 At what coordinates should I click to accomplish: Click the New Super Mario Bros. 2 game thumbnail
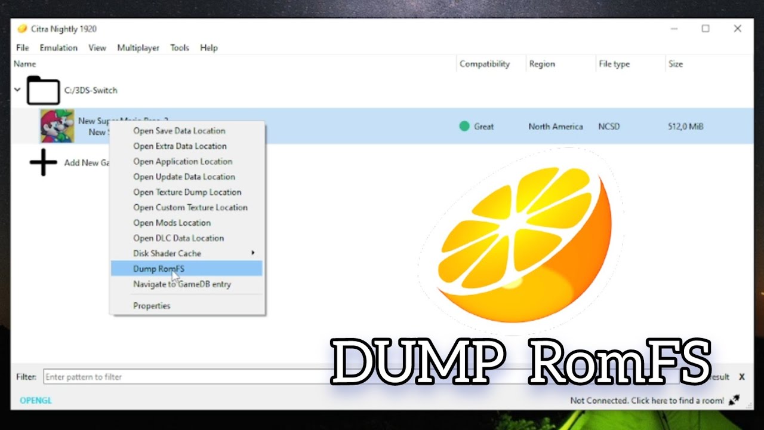57,126
